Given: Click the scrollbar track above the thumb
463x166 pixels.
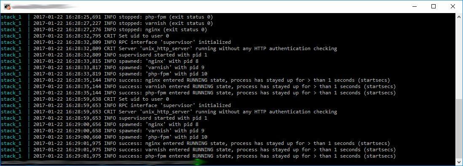Looking at the screenshot, I should tap(459, 59).
